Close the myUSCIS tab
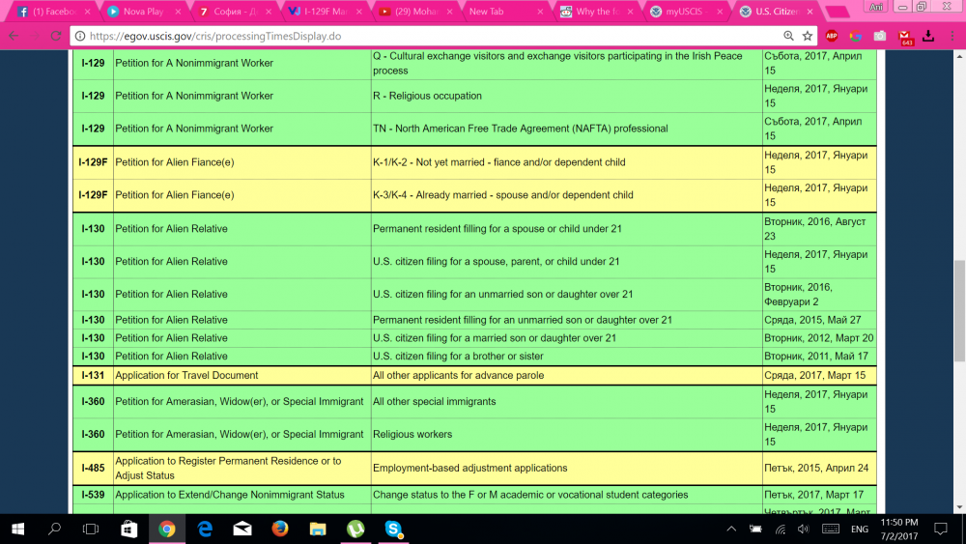This screenshot has height=544, width=966. point(720,12)
